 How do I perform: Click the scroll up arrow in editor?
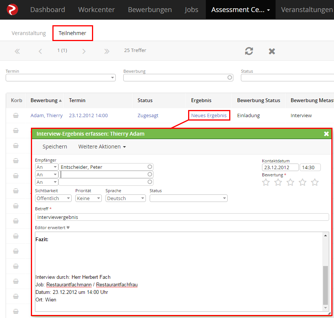pyautogui.click(x=325, y=235)
